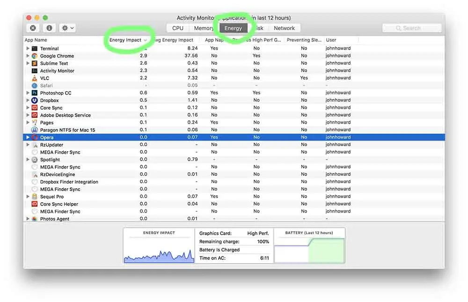Expand the Photoshop CC process group
The width and height of the screenshot is (468, 302).
pyautogui.click(x=28, y=93)
